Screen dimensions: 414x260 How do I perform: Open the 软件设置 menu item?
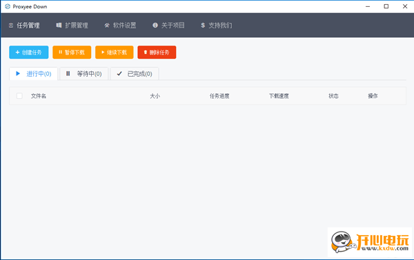pyautogui.click(x=120, y=26)
